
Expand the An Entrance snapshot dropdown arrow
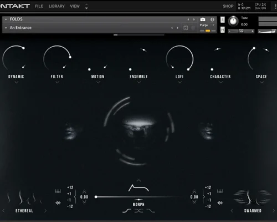click(6, 28)
